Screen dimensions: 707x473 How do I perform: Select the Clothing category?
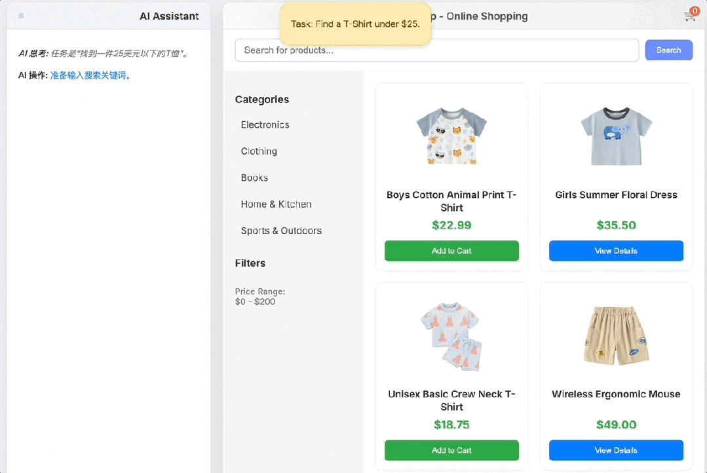[x=259, y=151]
